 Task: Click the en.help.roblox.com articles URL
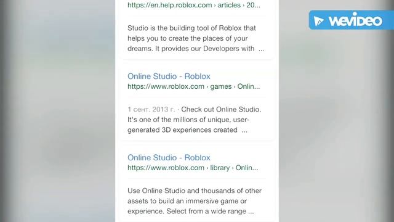[x=194, y=5]
